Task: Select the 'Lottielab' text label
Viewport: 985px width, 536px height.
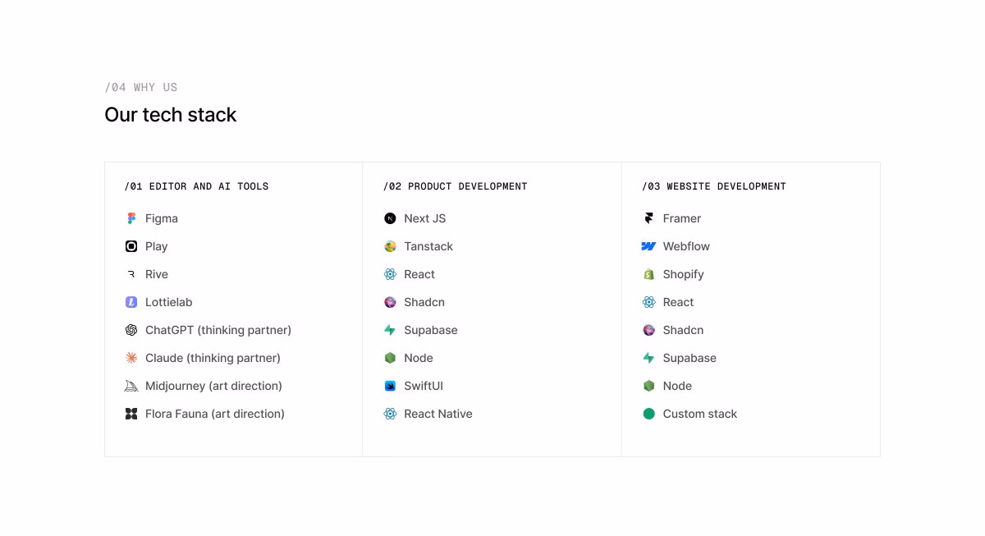Action: tap(169, 302)
